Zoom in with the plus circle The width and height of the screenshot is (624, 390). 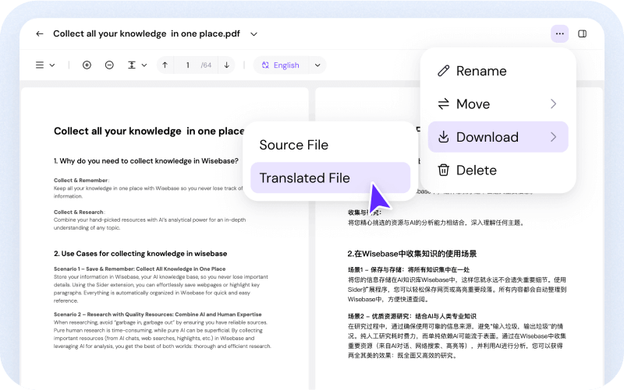pyautogui.click(x=87, y=65)
